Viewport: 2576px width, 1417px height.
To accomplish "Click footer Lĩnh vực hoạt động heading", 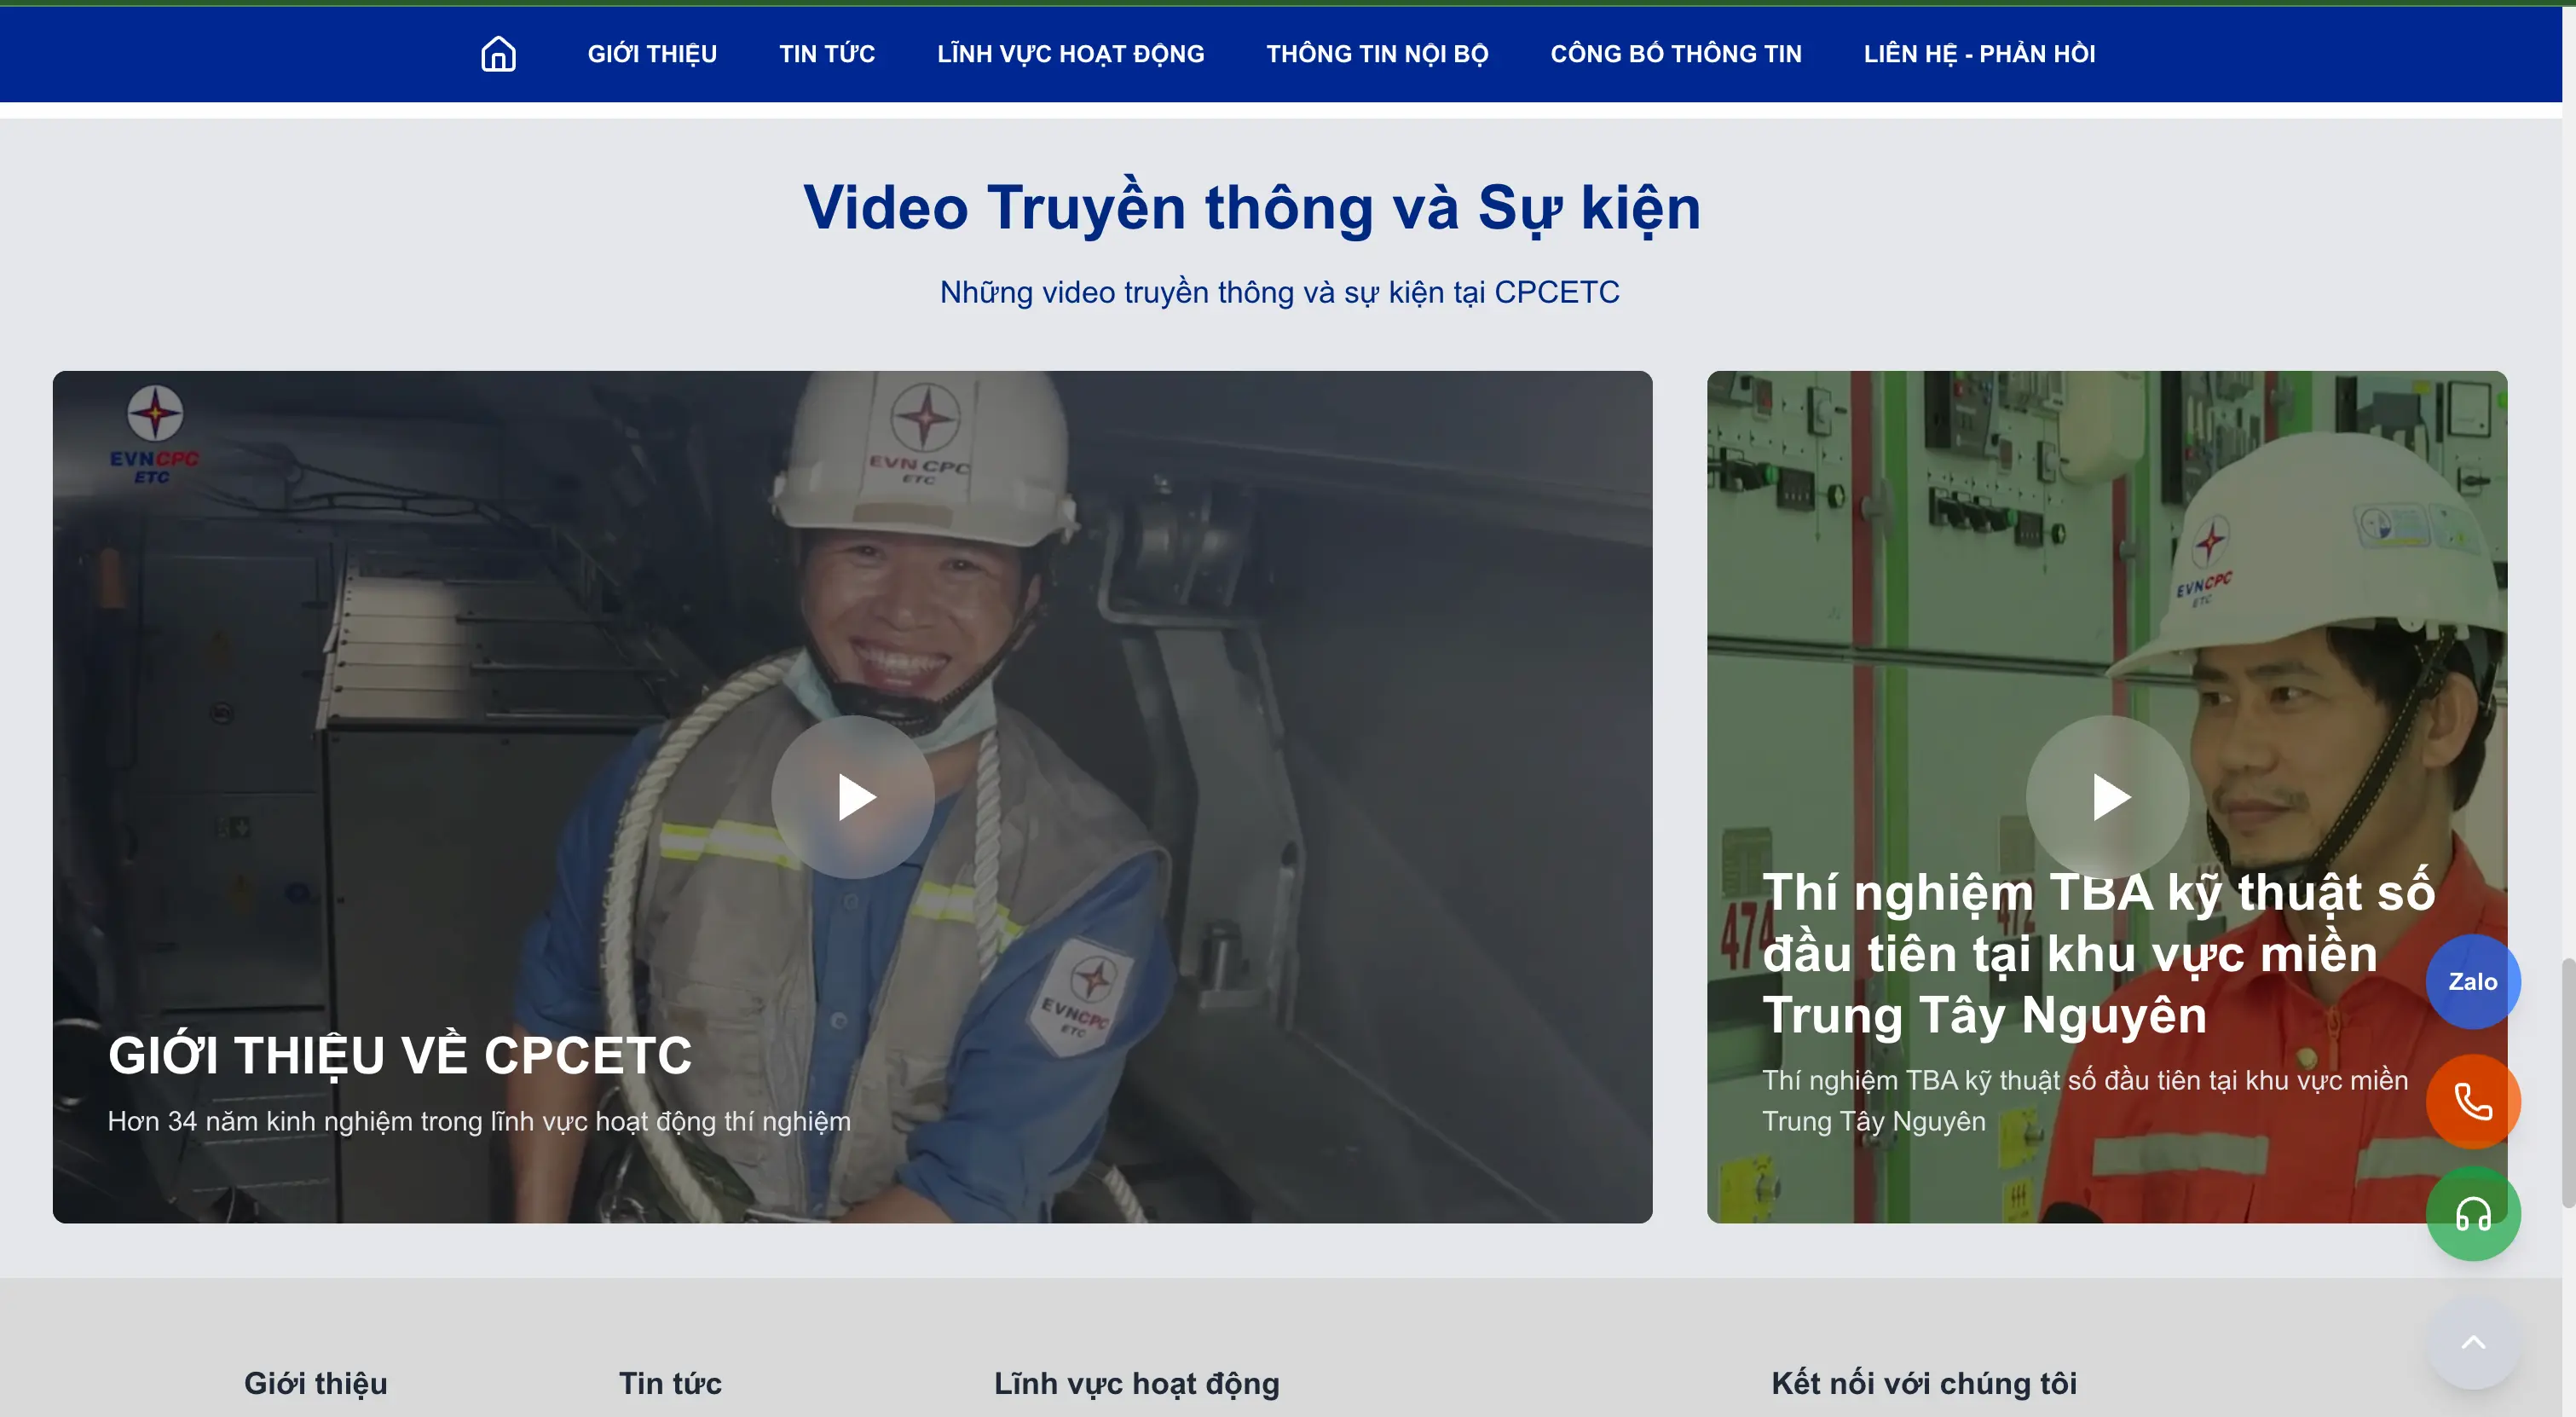I will tap(1136, 1383).
